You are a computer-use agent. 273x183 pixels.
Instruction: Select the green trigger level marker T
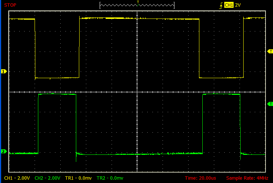pyautogui.click(x=270, y=104)
